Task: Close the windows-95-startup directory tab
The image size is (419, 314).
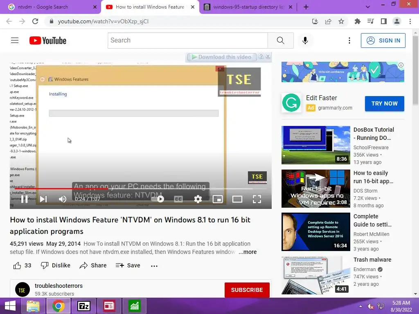Action: pyautogui.click(x=291, y=7)
